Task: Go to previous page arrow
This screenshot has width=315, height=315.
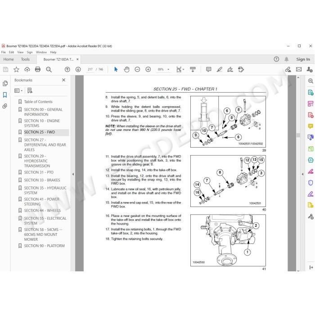Action: pos(67,69)
